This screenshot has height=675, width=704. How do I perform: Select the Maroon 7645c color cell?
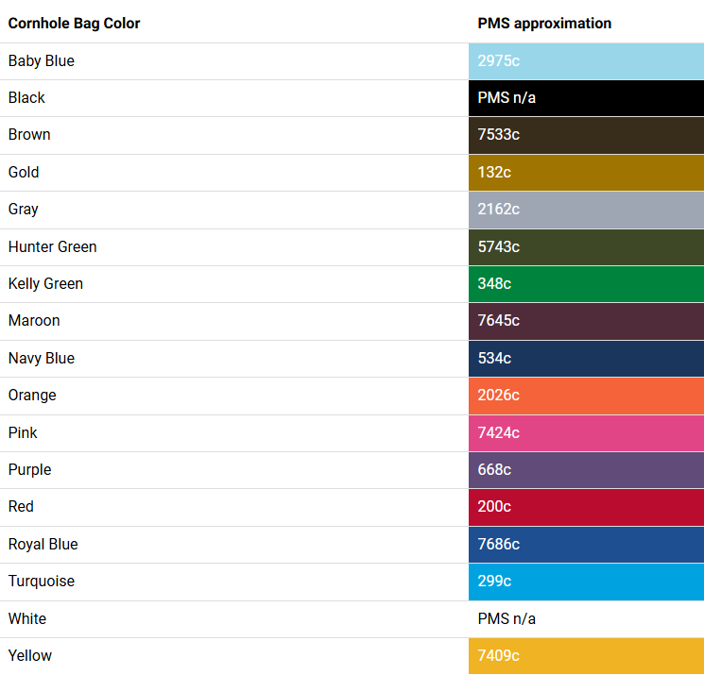[587, 321]
